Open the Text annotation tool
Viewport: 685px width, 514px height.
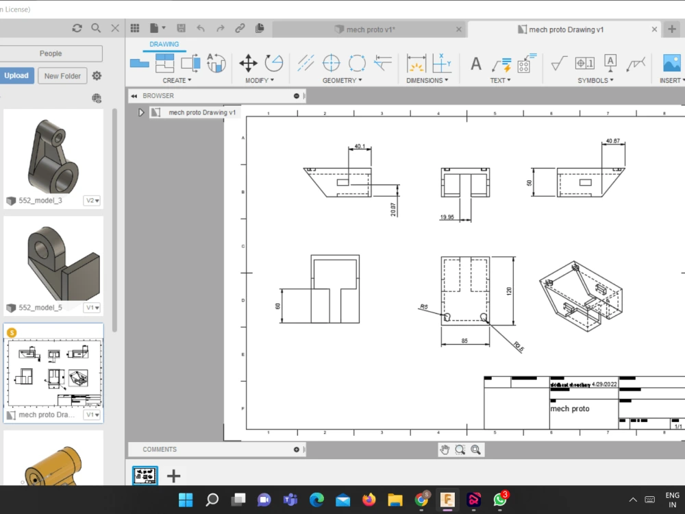[475, 64]
